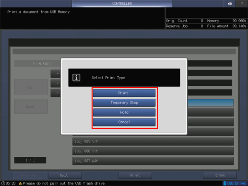Go to the Next page of files

[x=65, y=175]
